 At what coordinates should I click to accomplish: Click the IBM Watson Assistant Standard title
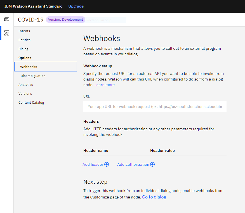34,6
